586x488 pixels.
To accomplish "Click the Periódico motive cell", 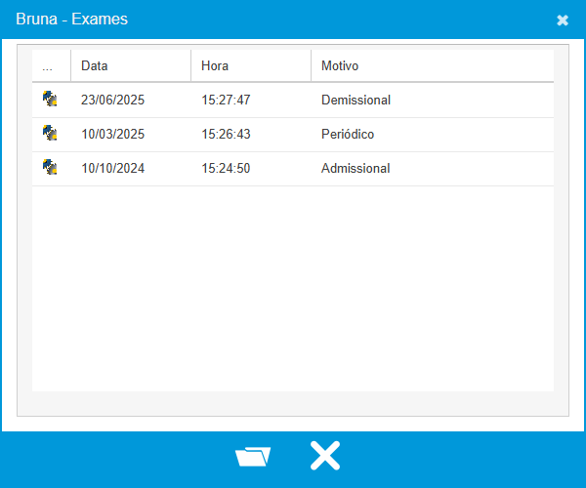I will pyautogui.click(x=347, y=134).
